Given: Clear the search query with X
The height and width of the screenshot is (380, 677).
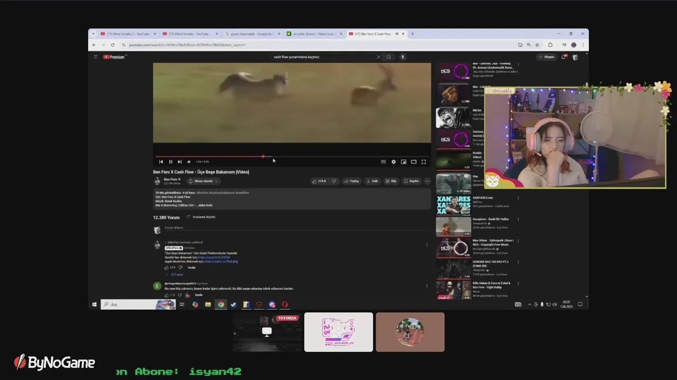Looking at the screenshot, I should click(378, 57).
